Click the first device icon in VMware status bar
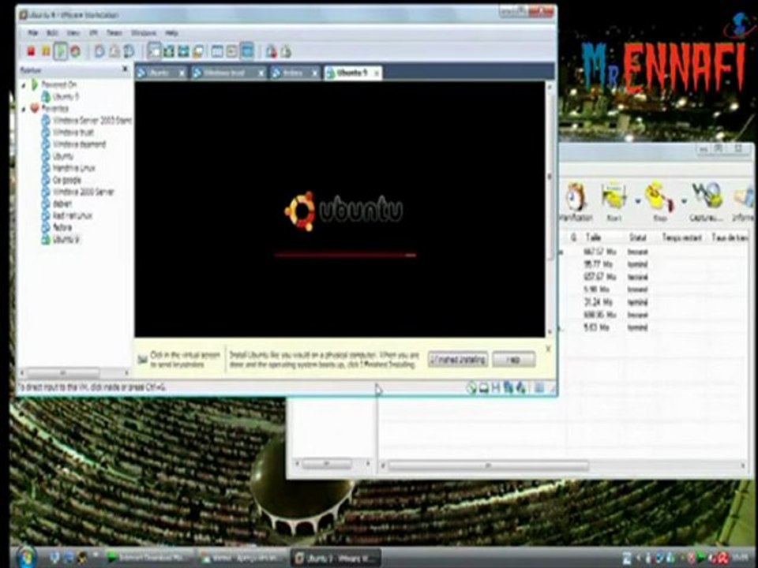This screenshot has height=568, width=758. [x=471, y=387]
